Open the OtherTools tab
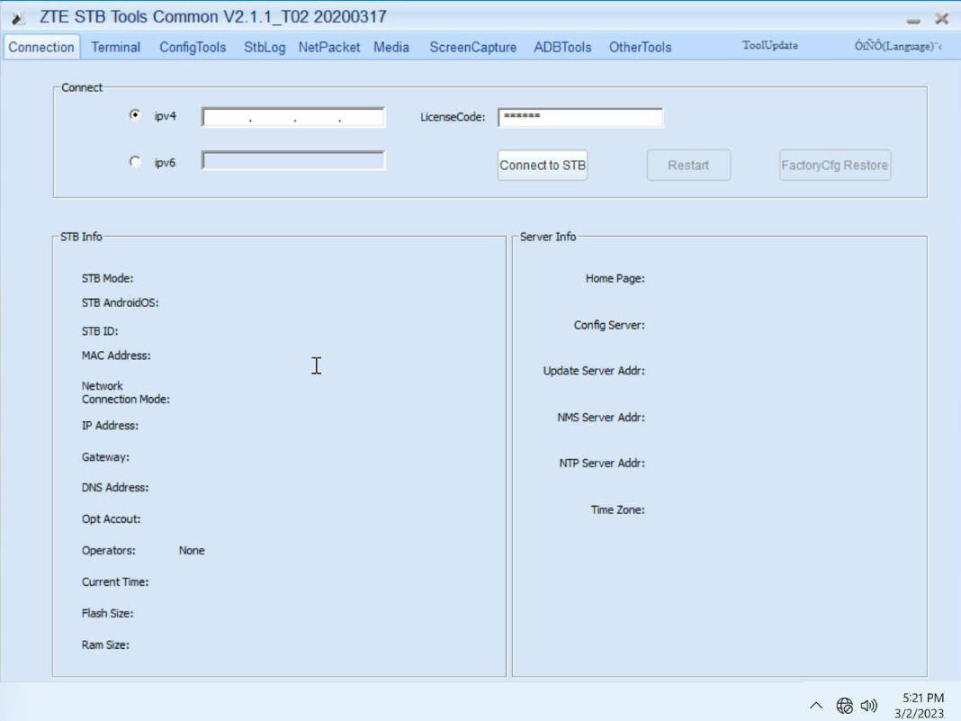 tap(641, 47)
